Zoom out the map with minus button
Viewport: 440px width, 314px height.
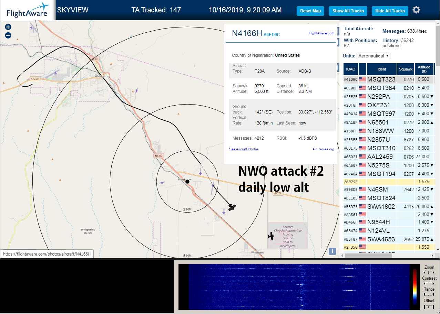click(8, 35)
